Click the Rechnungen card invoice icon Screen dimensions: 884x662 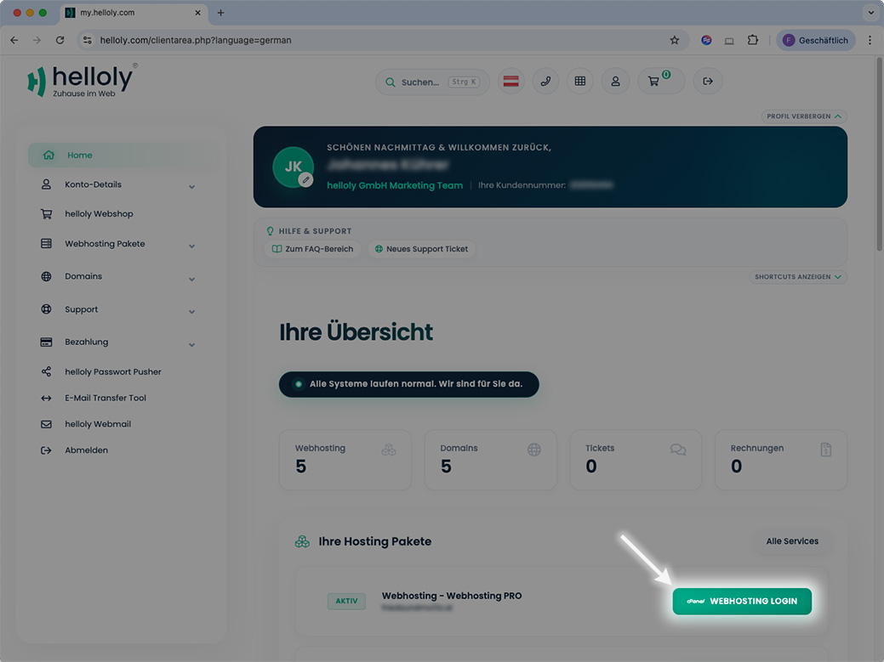coord(825,450)
